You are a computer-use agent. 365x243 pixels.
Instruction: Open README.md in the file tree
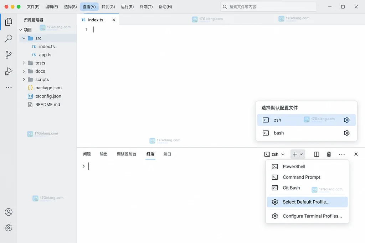pos(48,105)
